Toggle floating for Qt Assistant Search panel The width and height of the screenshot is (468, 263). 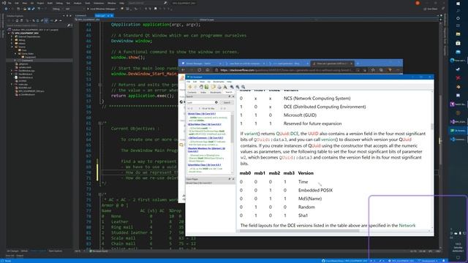coord(230,96)
